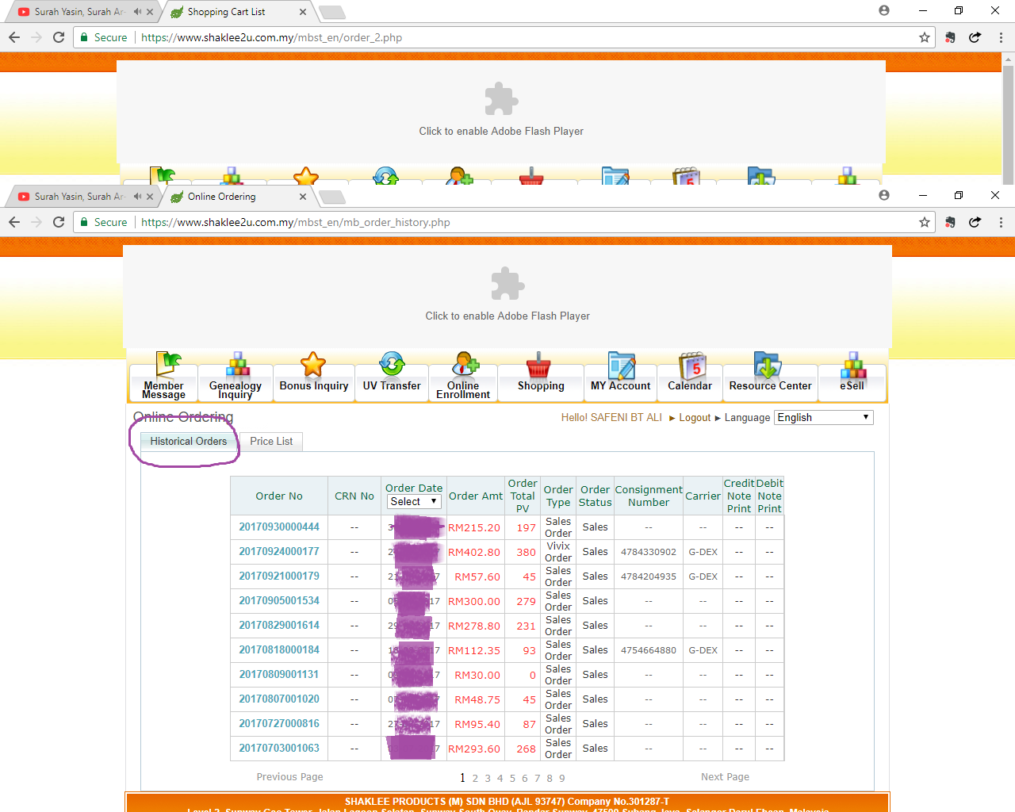Screen dimensions: 1015x812
Task: Click front window back arrow
Action: click(x=14, y=222)
